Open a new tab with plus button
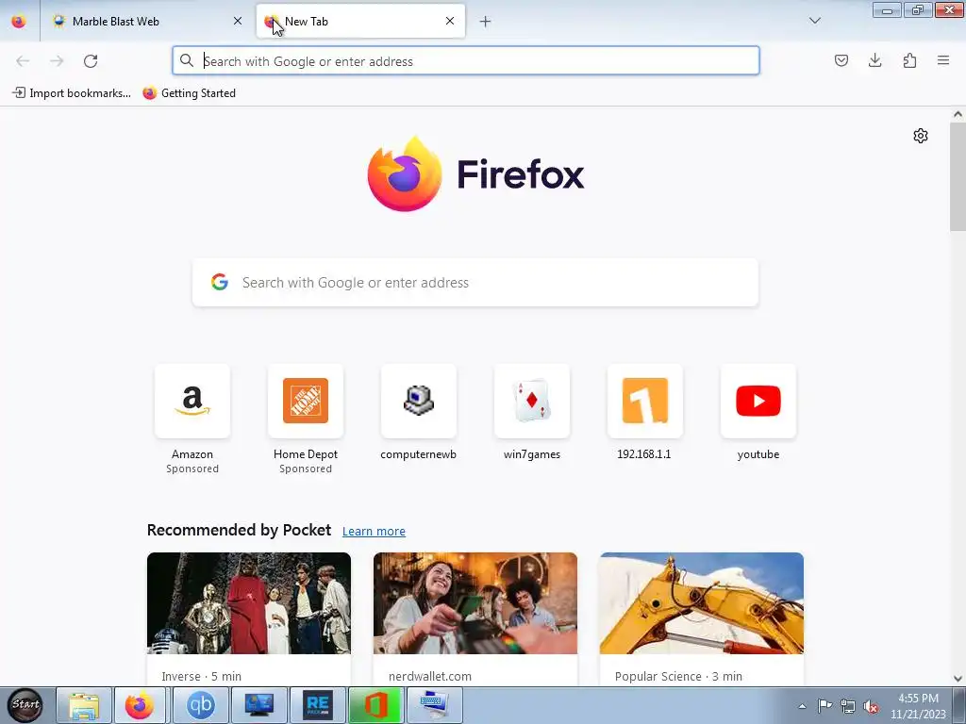Viewport: 966px width, 724px height. (486, 22)
